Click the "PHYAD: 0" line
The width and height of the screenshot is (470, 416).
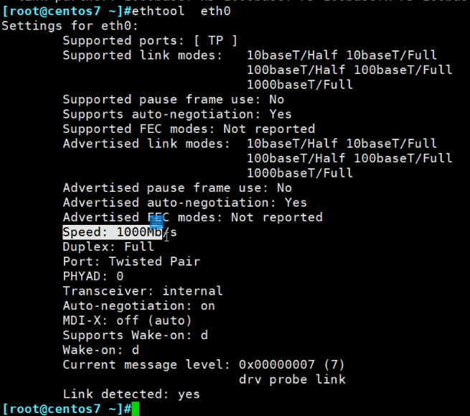tap(93, 276)
